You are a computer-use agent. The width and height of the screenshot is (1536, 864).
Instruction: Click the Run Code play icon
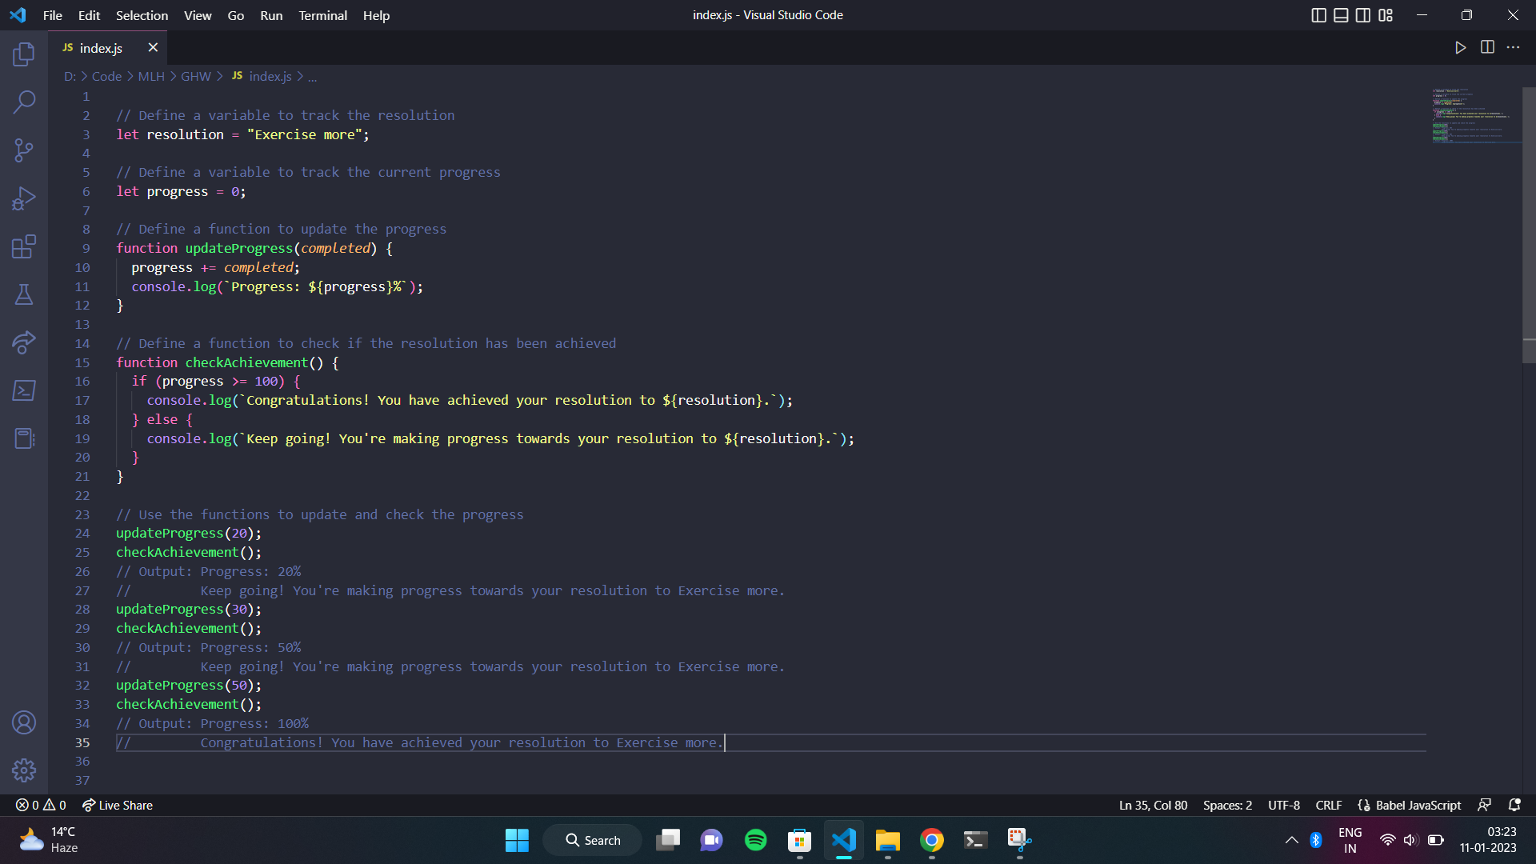click(x=1460, y=48)
